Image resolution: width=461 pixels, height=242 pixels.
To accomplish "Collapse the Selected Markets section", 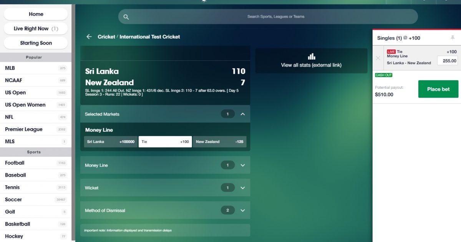I will (242, 114).
